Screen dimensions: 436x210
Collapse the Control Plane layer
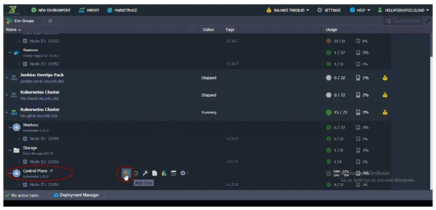pyautogui.click(x=10, y=174)
